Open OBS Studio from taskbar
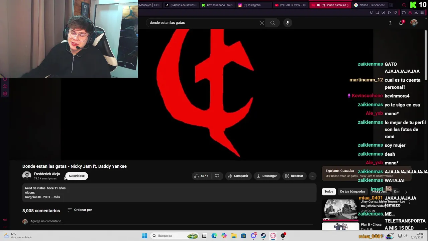 (x=283, y=236)
